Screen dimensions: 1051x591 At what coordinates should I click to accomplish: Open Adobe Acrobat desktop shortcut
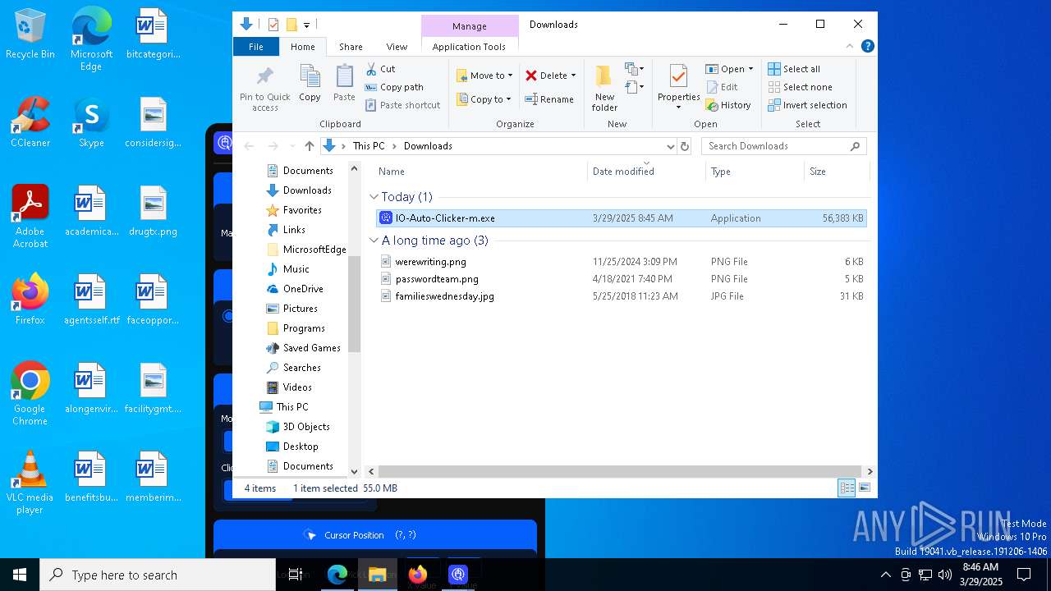30,217
